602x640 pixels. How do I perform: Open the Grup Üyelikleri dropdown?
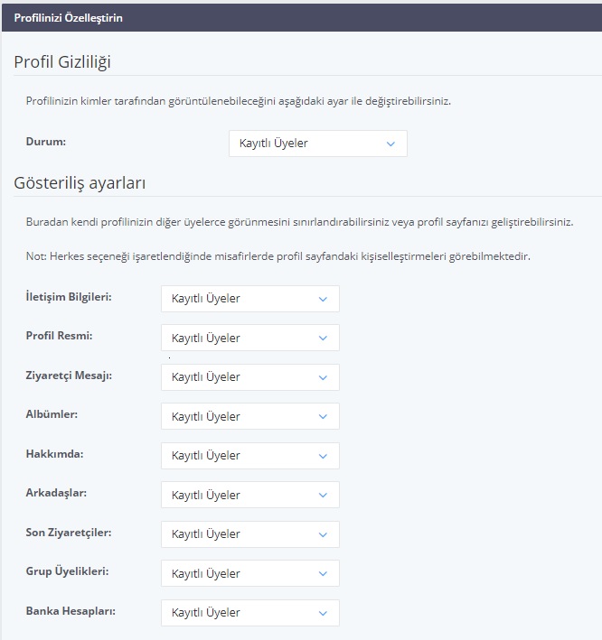point(250,573)
